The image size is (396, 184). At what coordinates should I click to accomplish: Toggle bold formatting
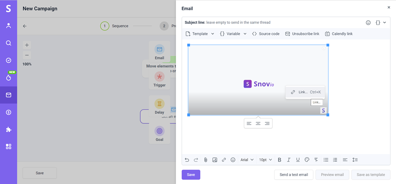279,160
